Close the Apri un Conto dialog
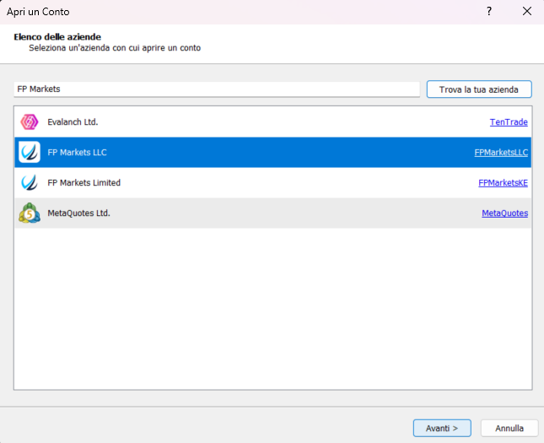Viewport: 544px width, 443px height. coord(526,12)
